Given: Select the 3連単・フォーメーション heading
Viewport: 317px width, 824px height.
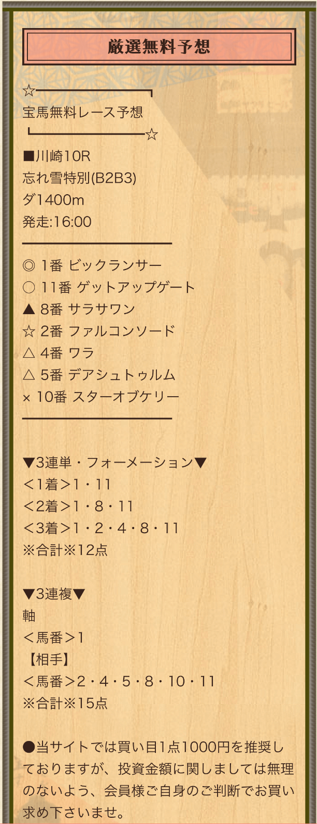Looking at the screenshot, I should (x=114, y=462).
